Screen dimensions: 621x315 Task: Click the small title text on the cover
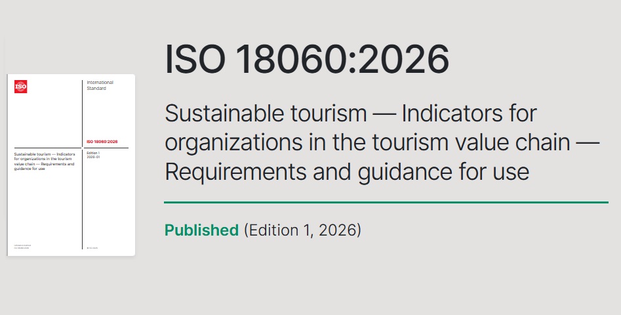(x=44, y=161)
